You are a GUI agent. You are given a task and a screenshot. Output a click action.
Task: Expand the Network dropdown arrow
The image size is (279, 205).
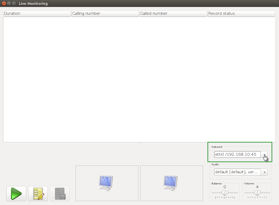click(x=264, y=155)
